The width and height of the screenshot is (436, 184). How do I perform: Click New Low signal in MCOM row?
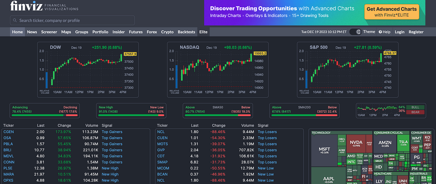(x=266, y=168)
